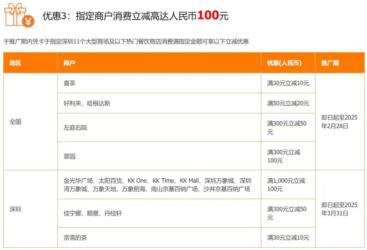Viewport: 367px width, 250px height.
Task: Select '满300元立减50元' in the 左庭右院 row
Action: tap(287, 128)
